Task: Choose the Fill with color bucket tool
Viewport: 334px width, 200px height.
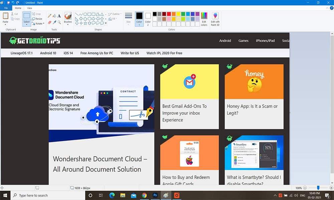Action: 54,16
